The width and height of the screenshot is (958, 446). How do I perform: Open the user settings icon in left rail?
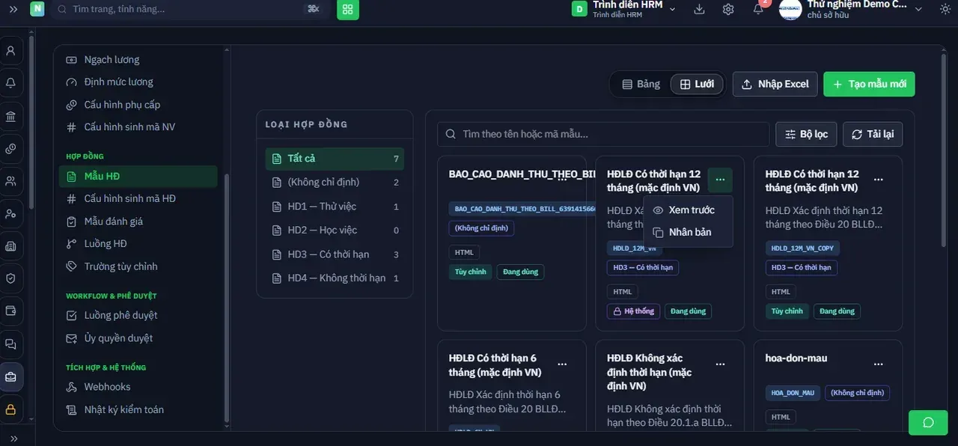(x=11, y=213)
